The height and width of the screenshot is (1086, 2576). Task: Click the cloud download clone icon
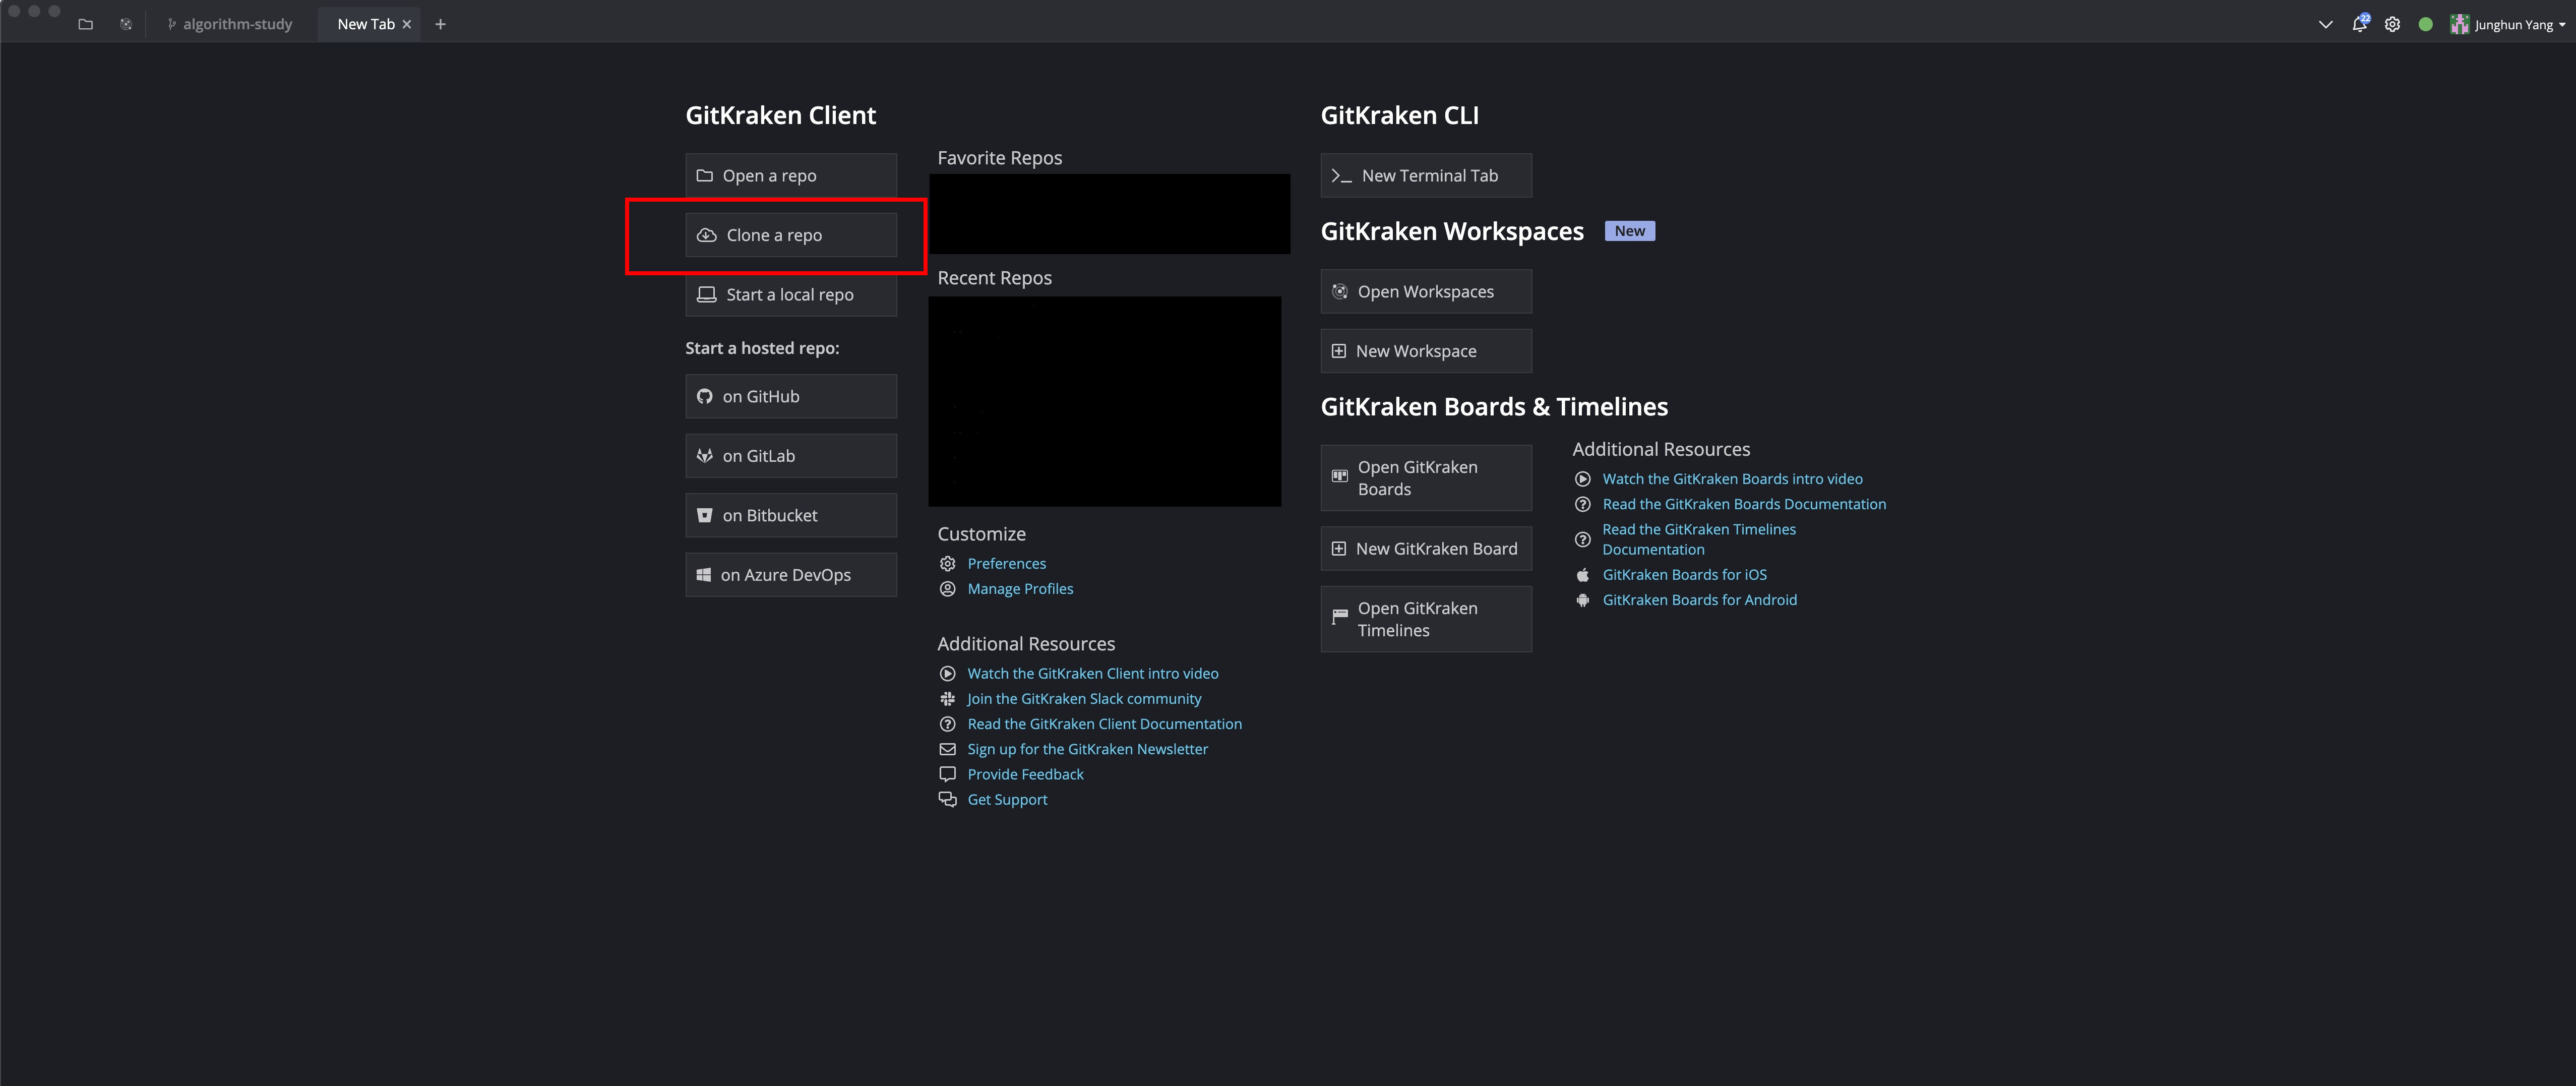click(x=706, y=235)
